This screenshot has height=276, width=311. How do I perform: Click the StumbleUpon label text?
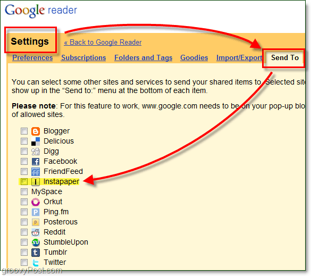[x=66, y=242]
